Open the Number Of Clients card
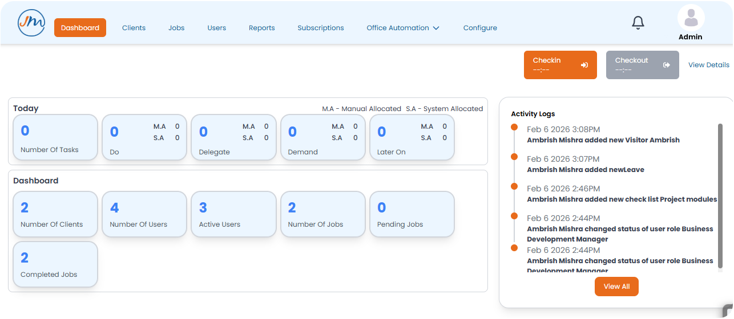The image size is (734, 319). point(55,214)
